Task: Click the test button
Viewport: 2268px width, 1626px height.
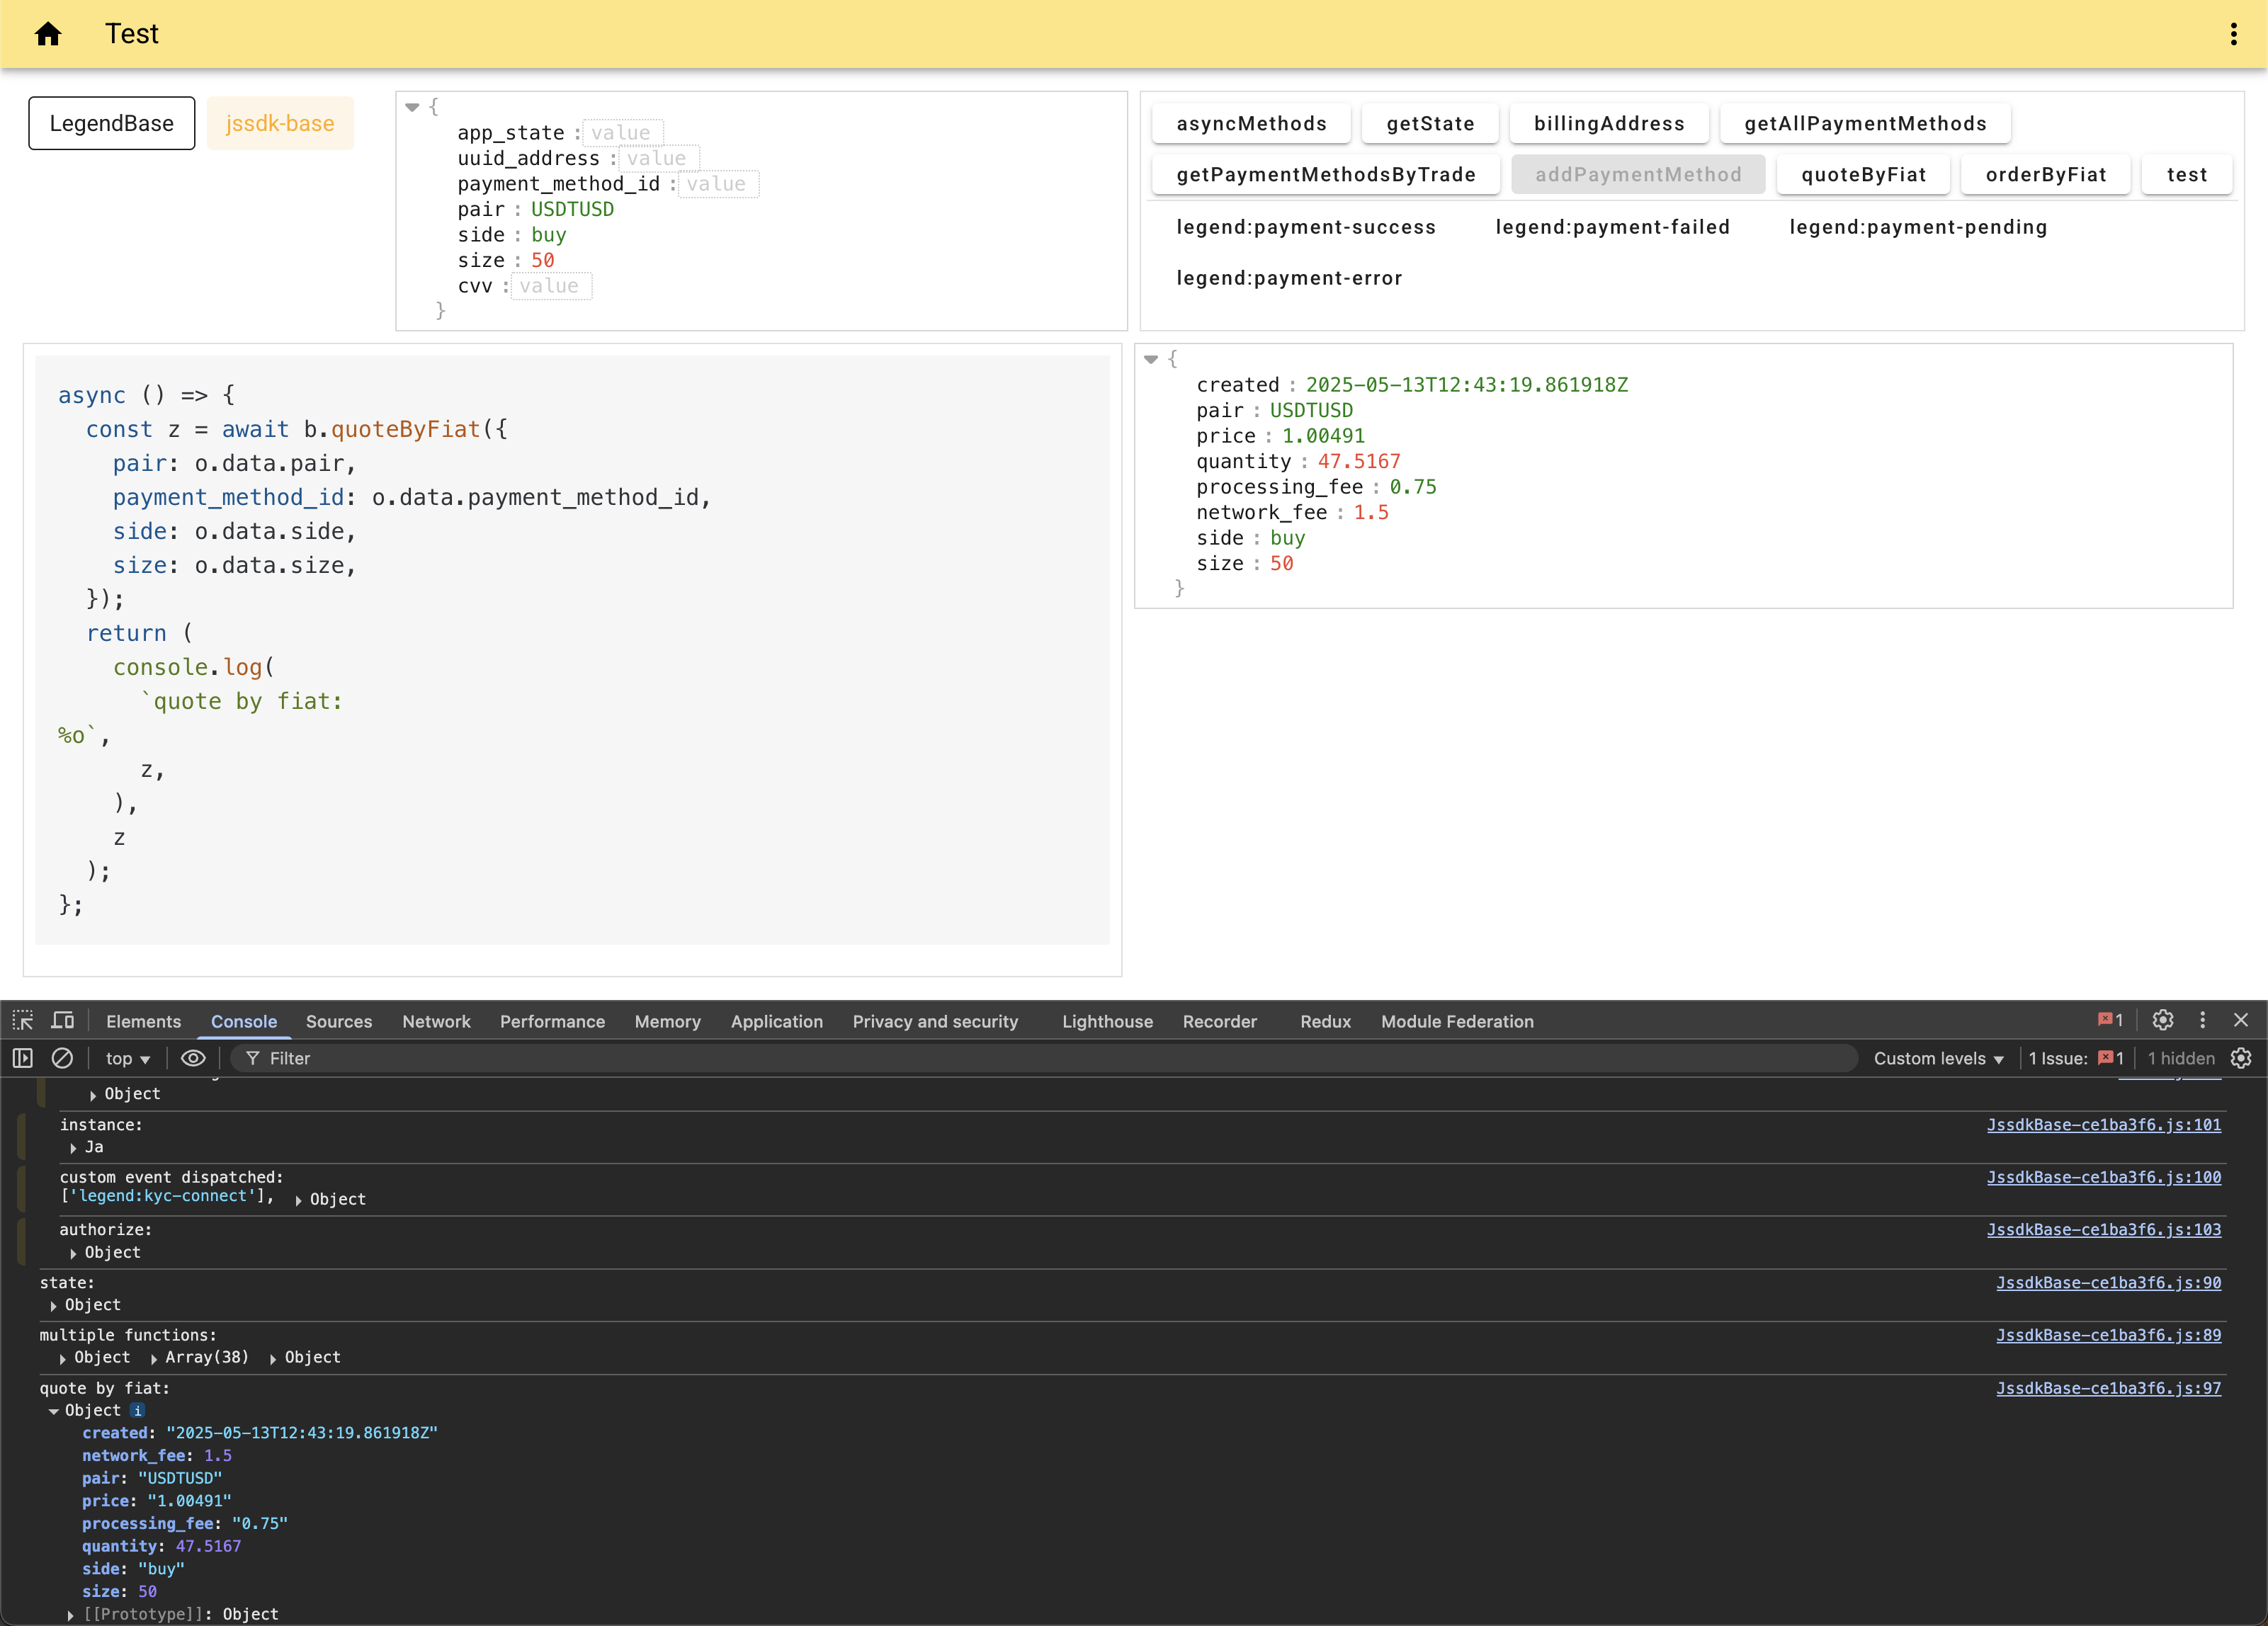Action: (x=2187, y=174)
